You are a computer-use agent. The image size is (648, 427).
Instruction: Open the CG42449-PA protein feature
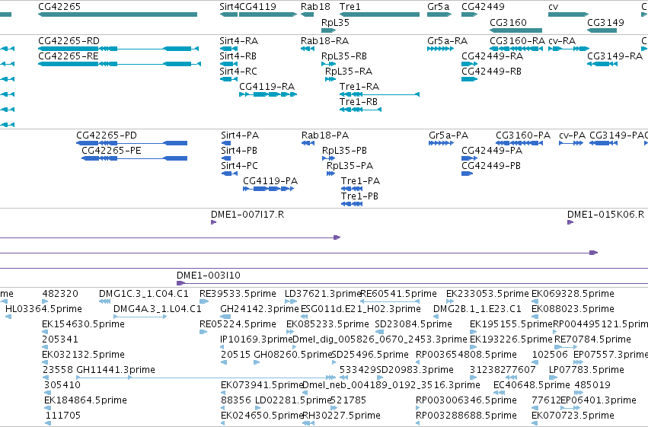[470, 158]
